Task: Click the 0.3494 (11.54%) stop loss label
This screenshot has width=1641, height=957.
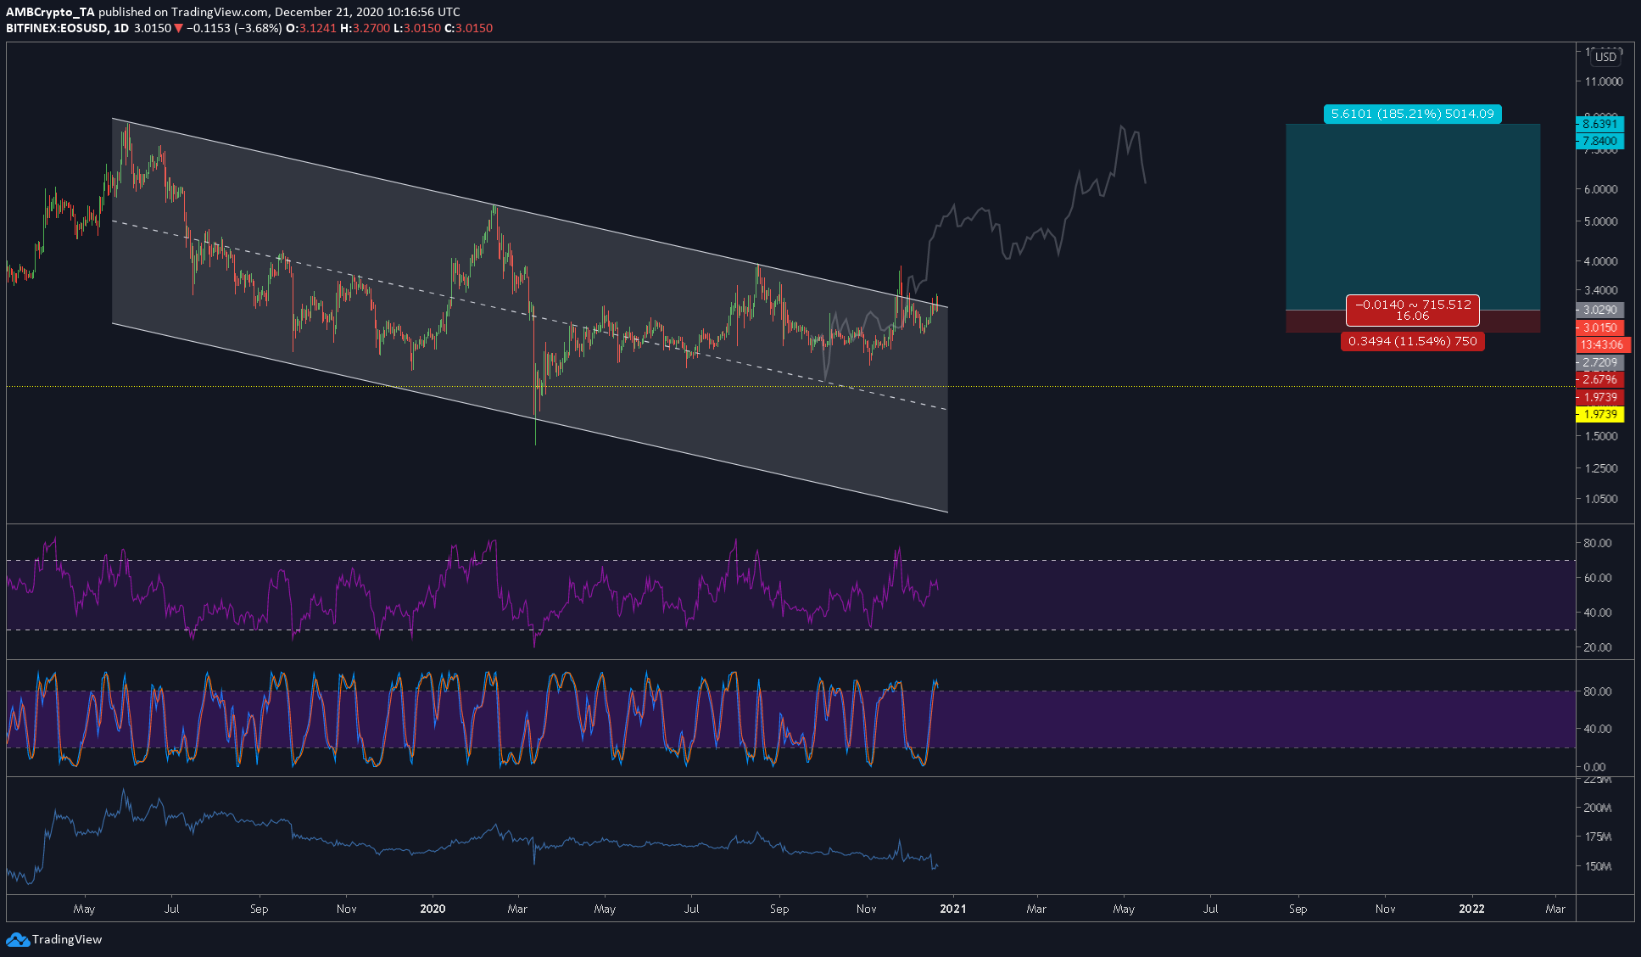Action: coord(1412,341)
